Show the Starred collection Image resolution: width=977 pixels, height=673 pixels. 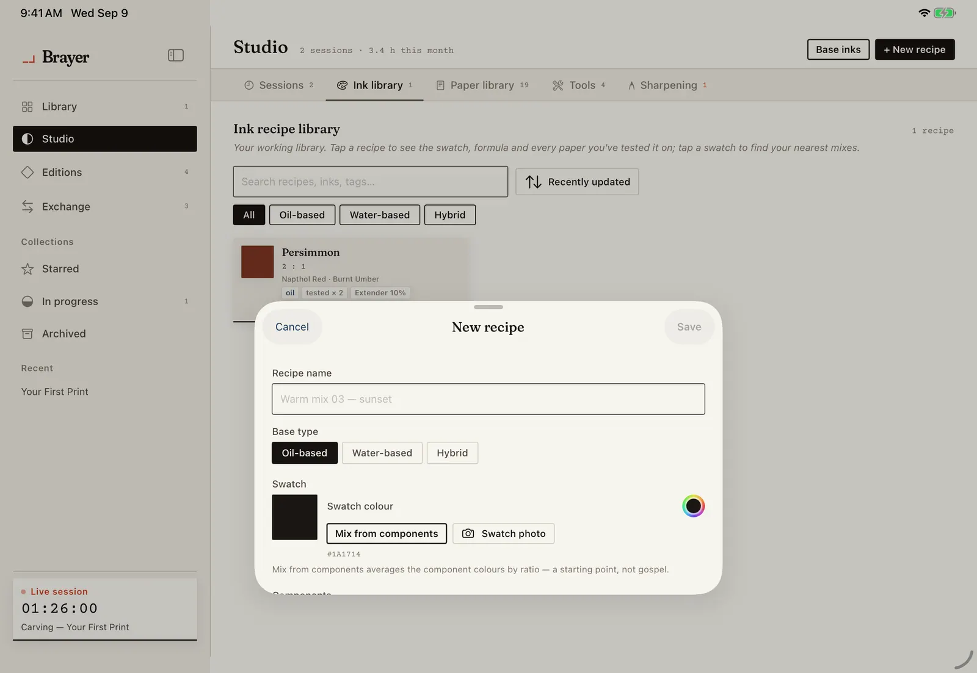105,269
